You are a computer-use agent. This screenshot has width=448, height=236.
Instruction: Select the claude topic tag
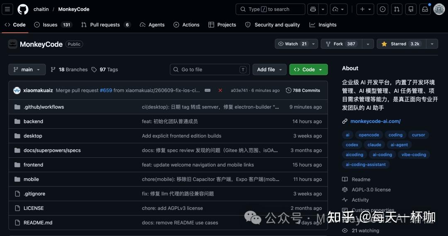(x=374, y=145)
